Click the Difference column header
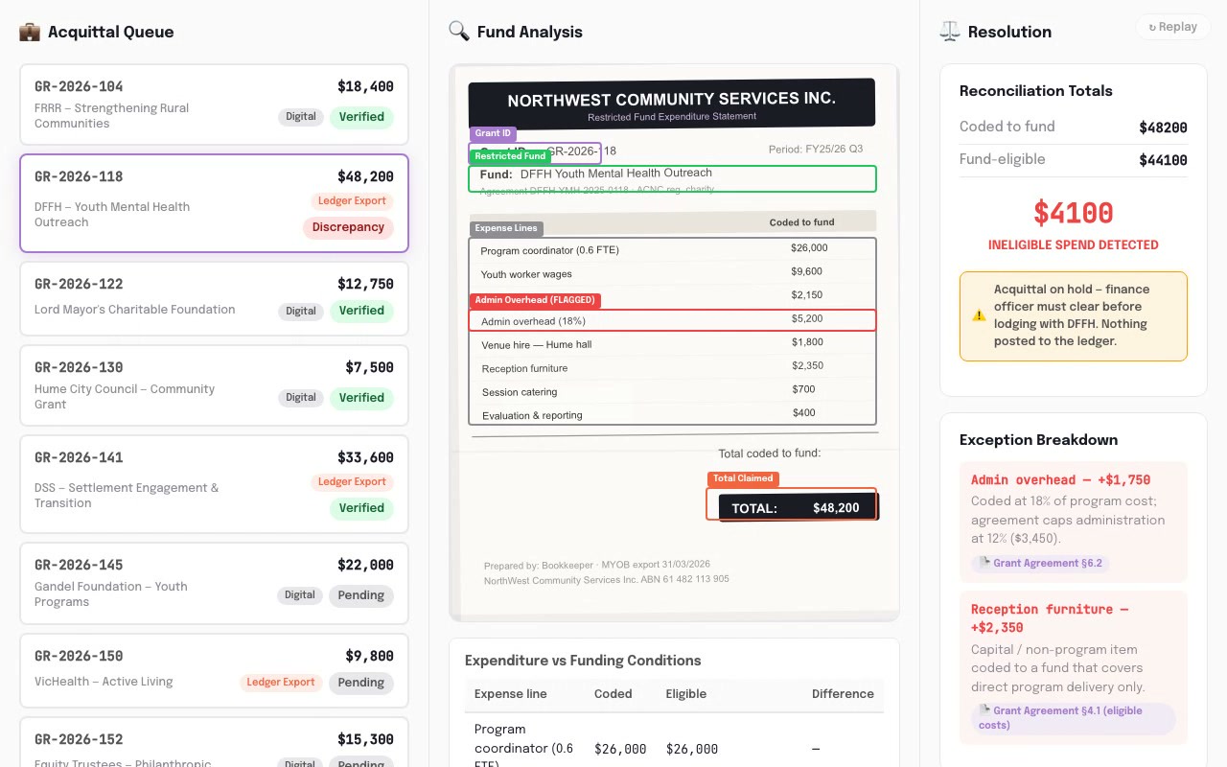This screenshot has height=767, width=1227. pyautogui.click(x=843, y=693)
